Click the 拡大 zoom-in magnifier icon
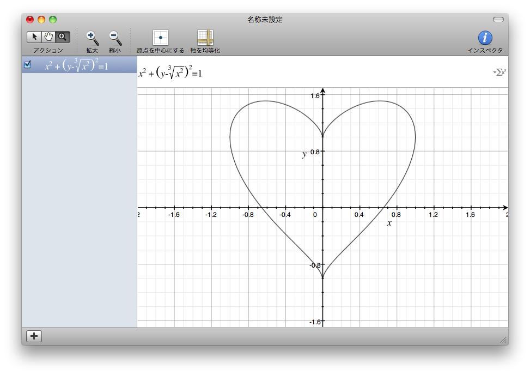 (x=92, y=38)
